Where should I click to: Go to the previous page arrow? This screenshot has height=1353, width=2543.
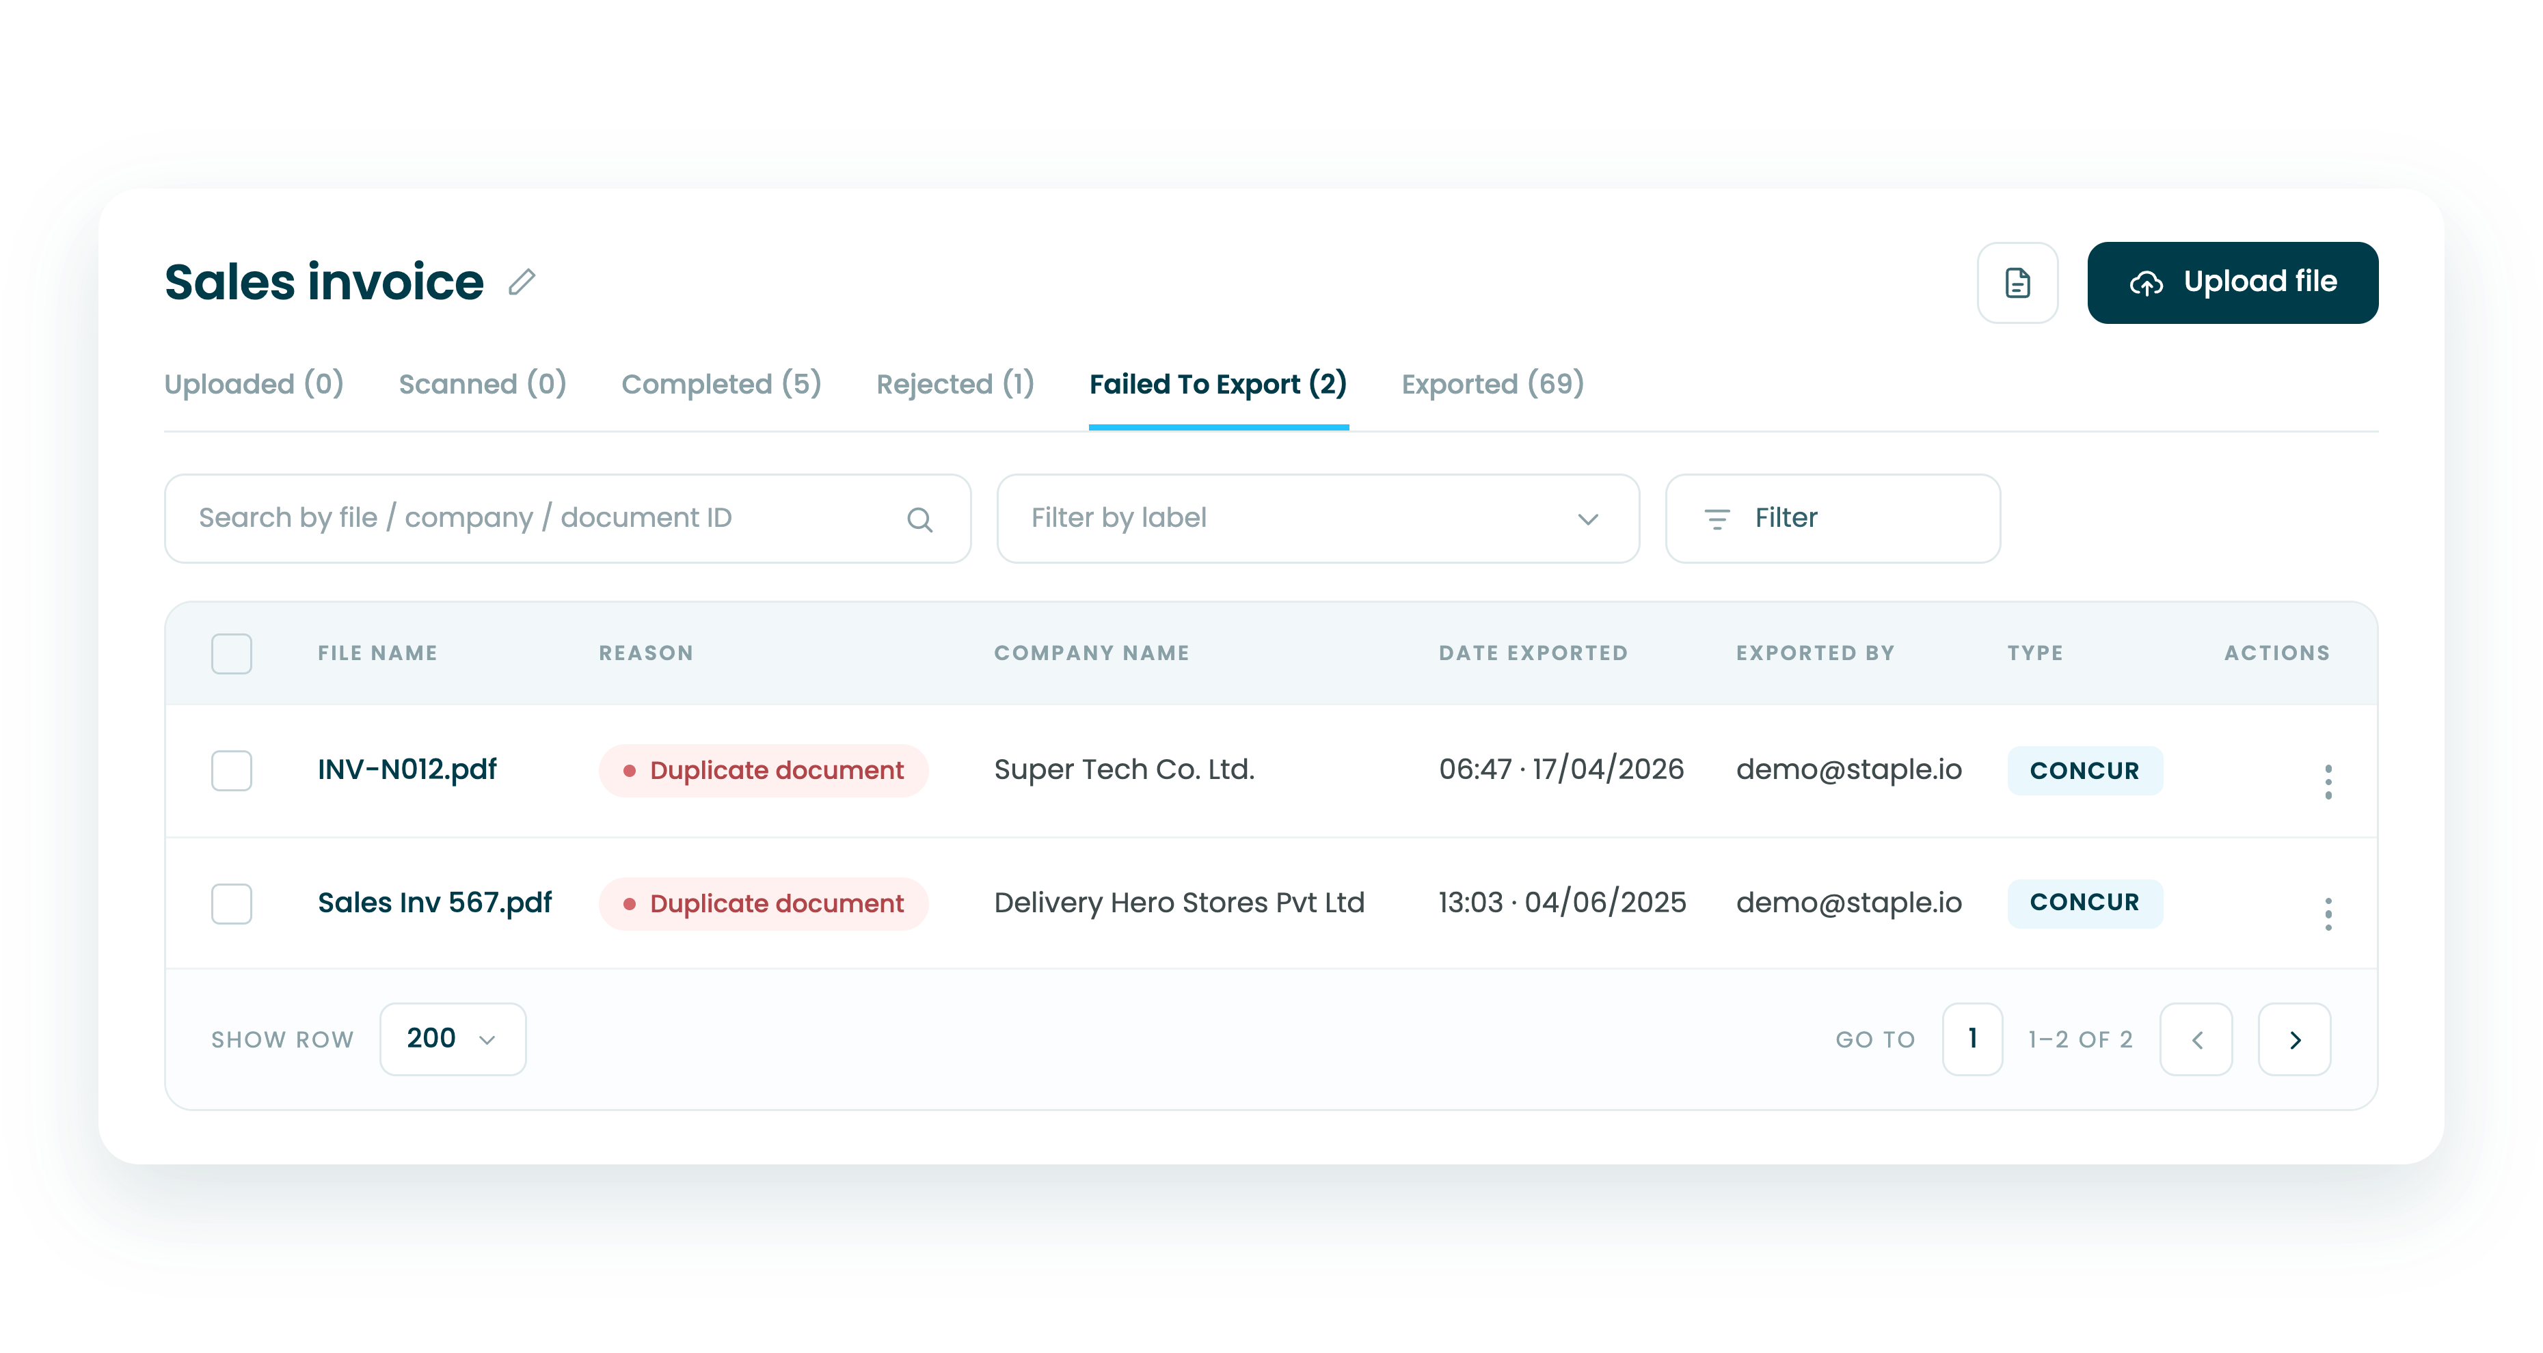pos(2196,1039)
